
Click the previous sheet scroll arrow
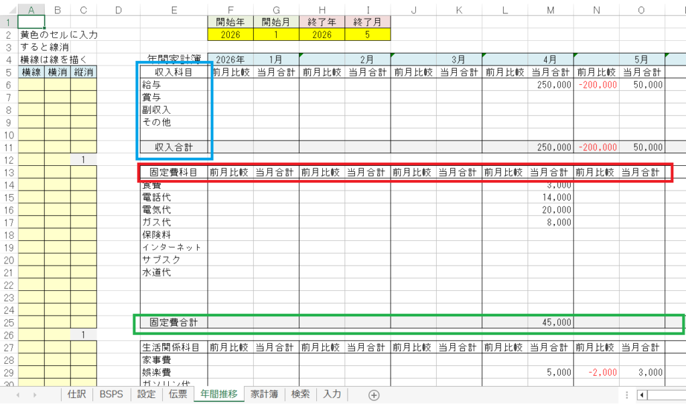click(x=17, y=395)
